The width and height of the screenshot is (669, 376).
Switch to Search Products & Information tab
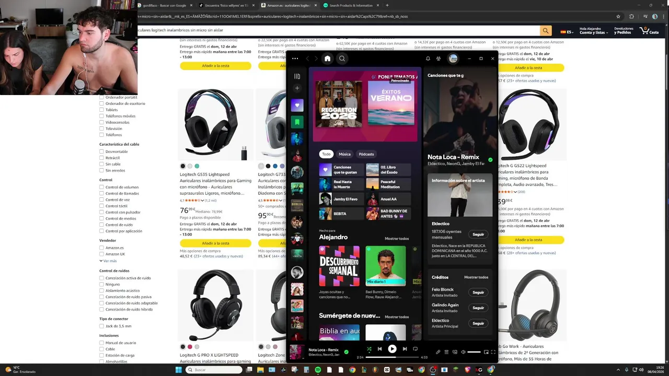(x=351, y=5)
